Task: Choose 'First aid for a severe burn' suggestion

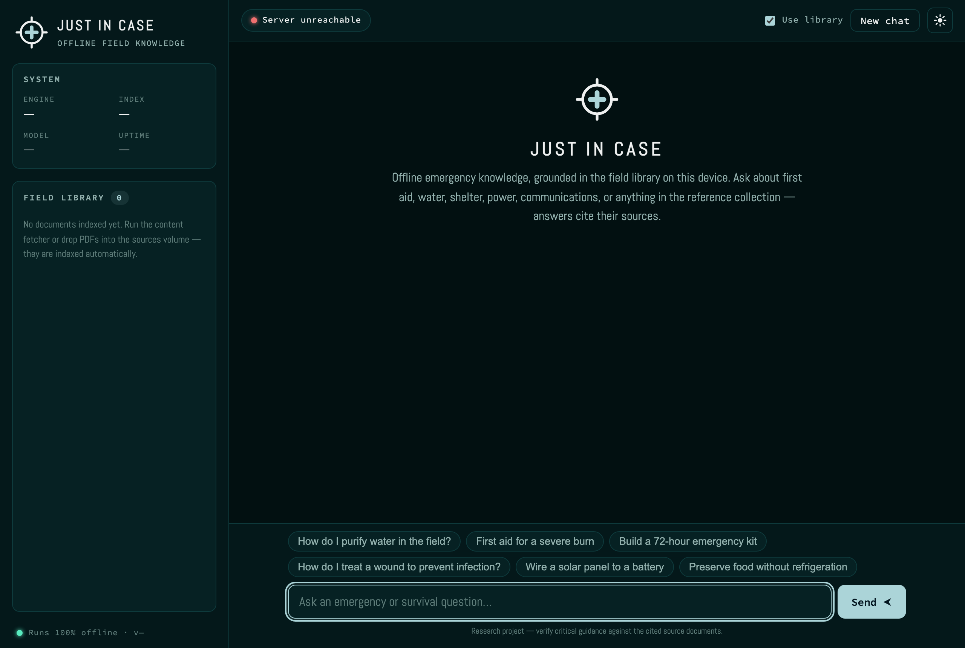Action: click(x=534, y=541)
